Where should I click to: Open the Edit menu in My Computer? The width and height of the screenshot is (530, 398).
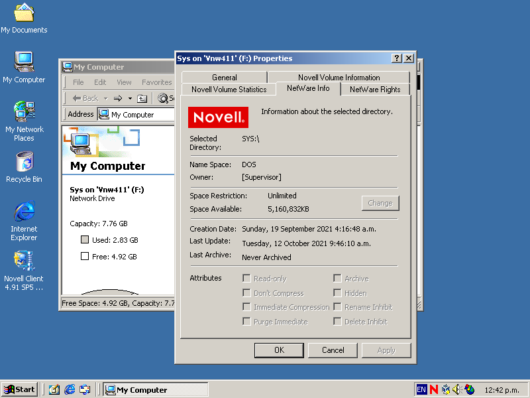click(x=100, y=82)
